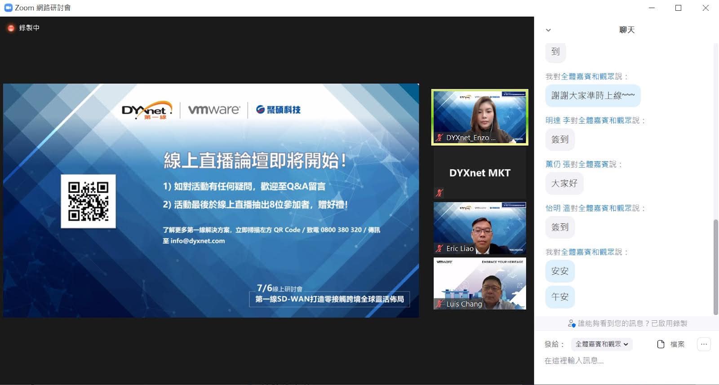The height and width of the screenshot is (385, 719).
Task: Click the 簽到 message under 怡明 溫
Action: coord(560,227)
